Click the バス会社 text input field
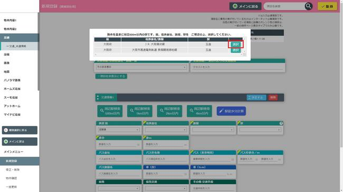Screen dimensions: 343x192 (119, 159)
